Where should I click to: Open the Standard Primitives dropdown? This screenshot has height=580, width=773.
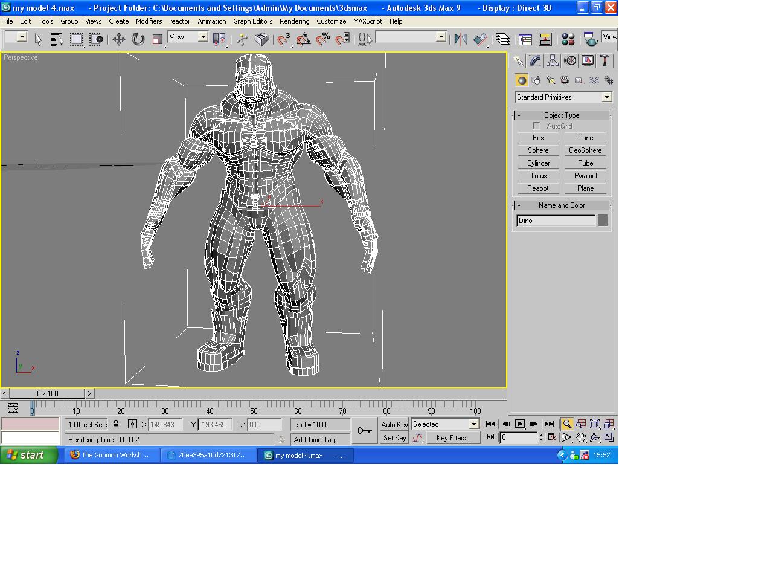607,97
